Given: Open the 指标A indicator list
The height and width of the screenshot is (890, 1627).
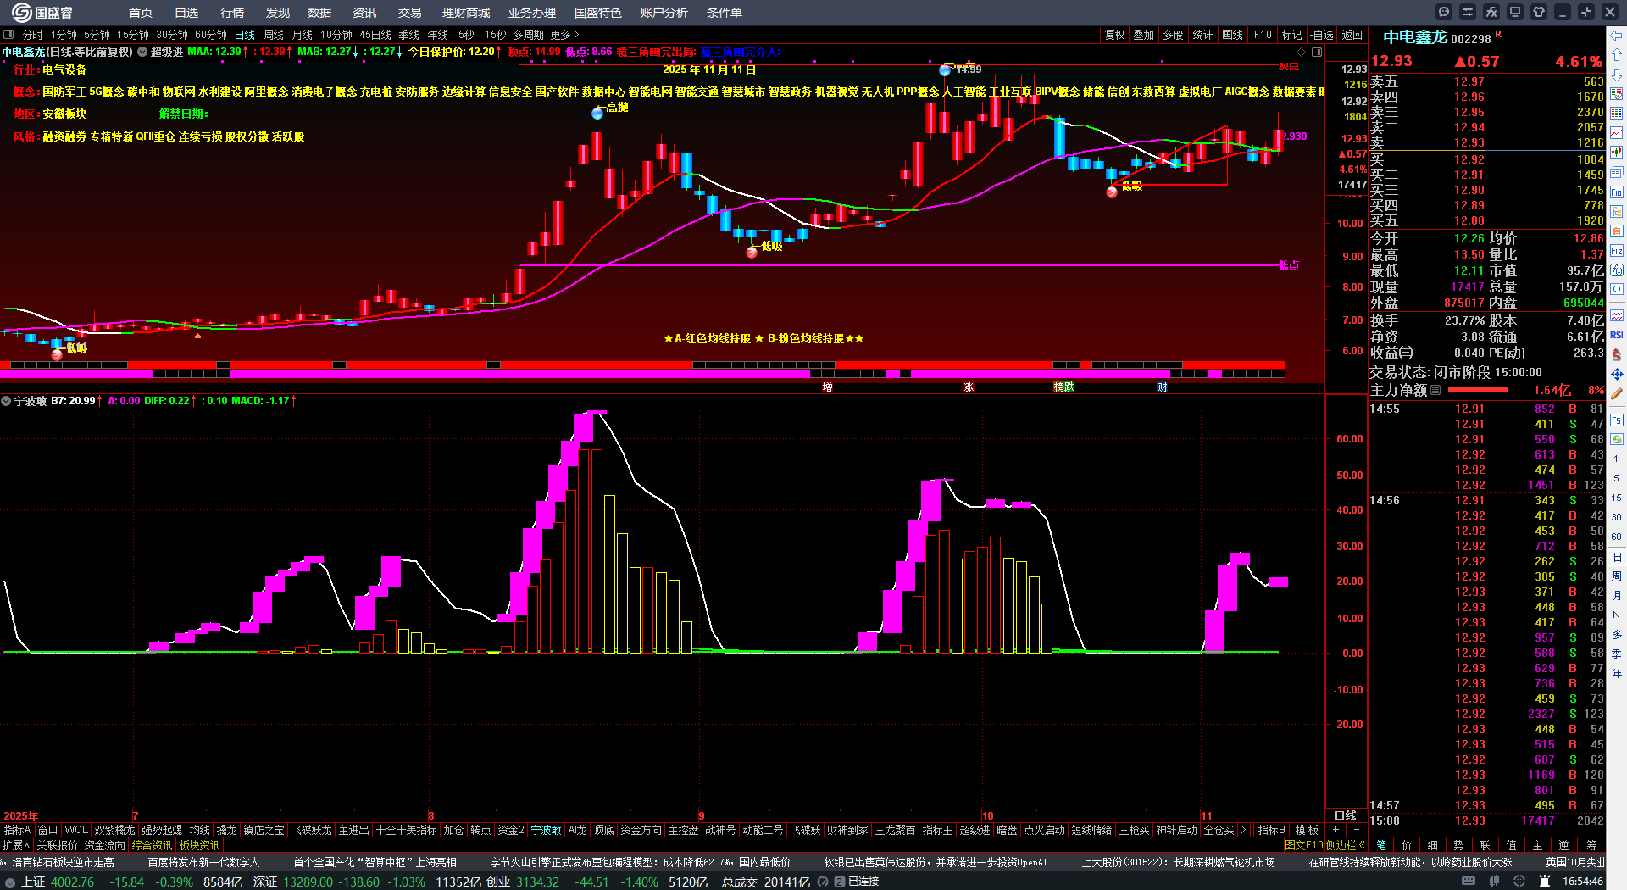Looking at the screenshot, I should click(18, 830).
